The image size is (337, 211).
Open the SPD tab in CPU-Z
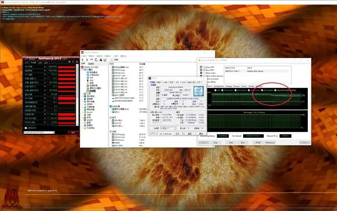coord(177,82)
